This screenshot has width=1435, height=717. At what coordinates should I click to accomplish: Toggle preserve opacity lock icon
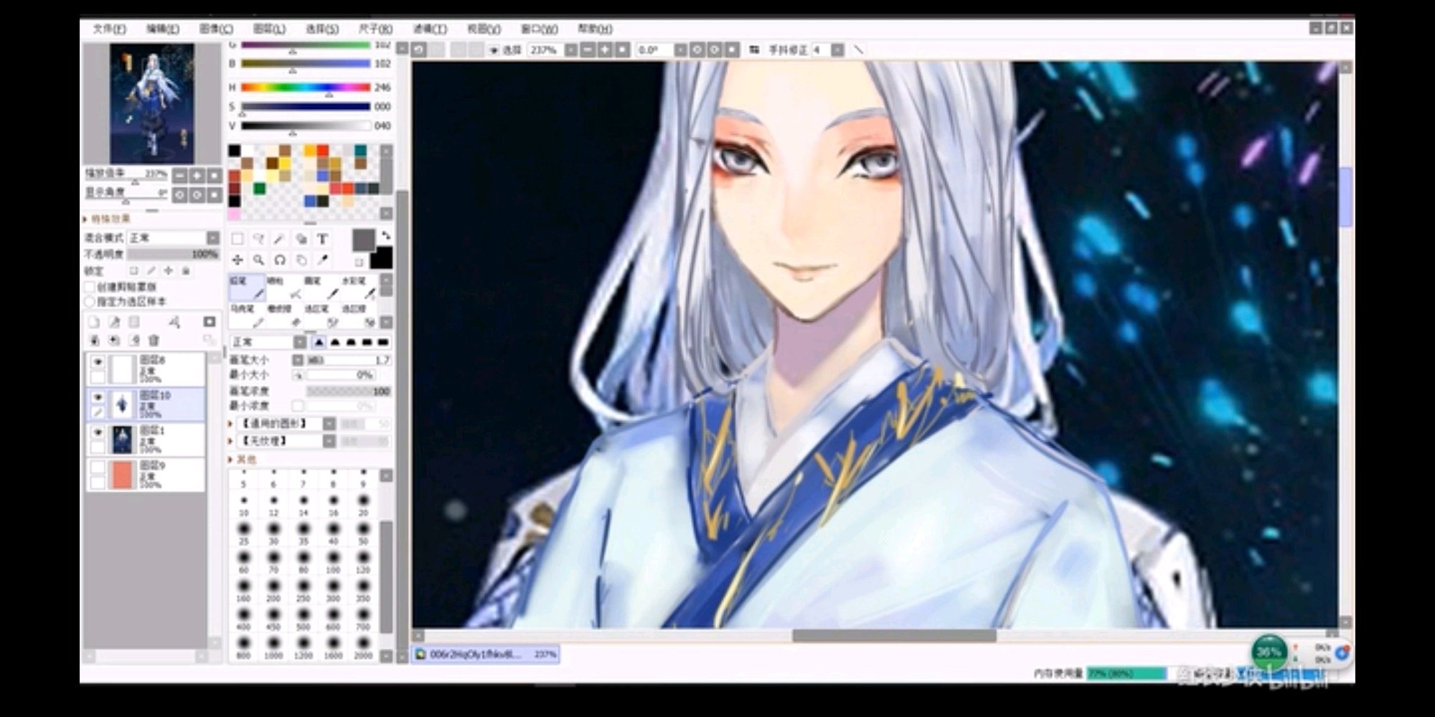click(x=133, y=270)
